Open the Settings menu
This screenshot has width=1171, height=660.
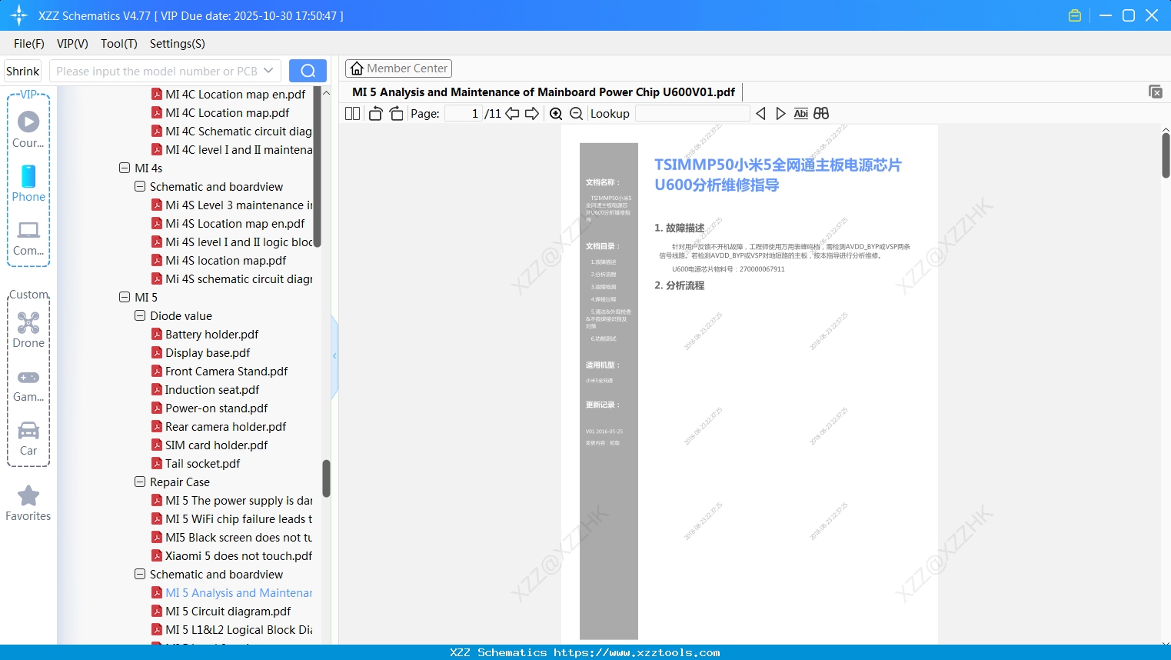click(177, 44)
